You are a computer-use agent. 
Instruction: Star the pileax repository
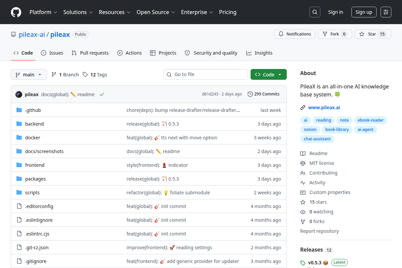click(373, 34)
